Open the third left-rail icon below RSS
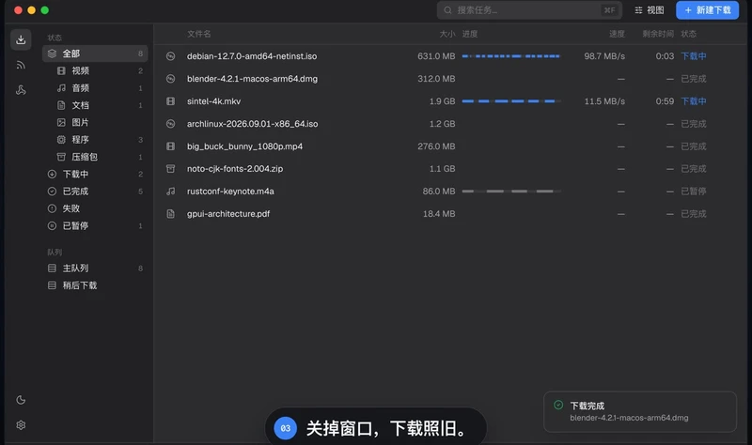 pos(21,89)
